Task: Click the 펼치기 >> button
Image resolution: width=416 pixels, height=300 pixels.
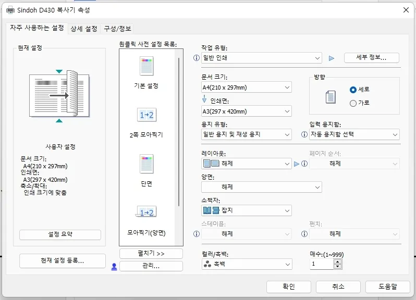Action: 151,254
